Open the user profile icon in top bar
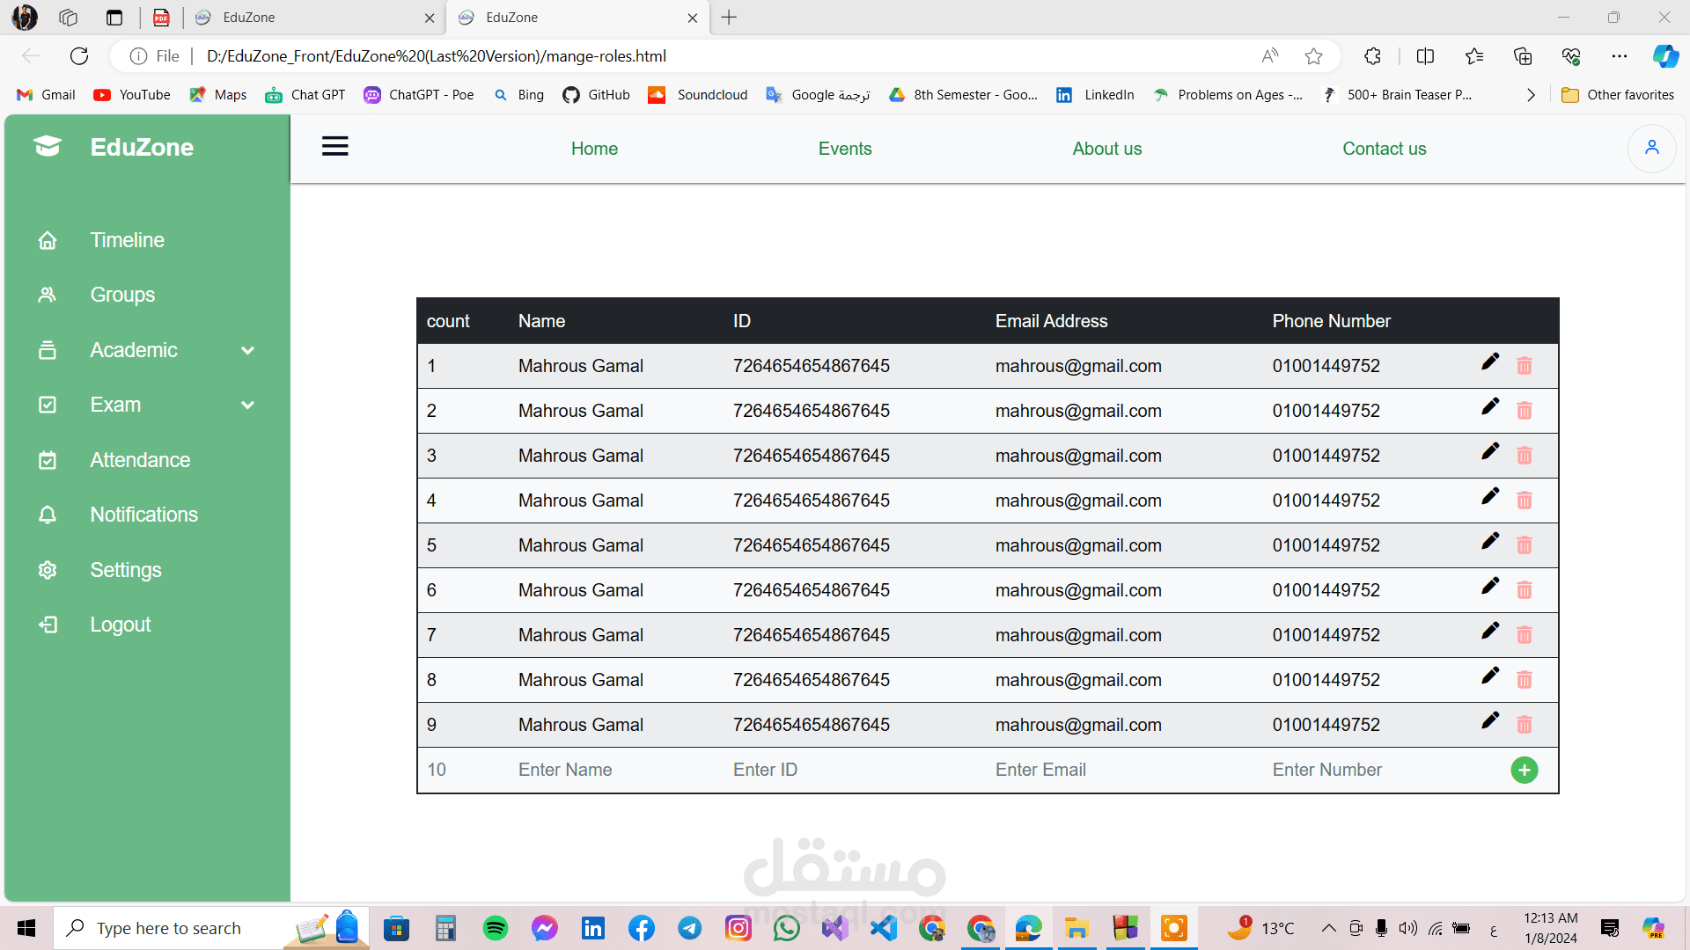This screenshot has height=950, width=1690. (x=1651, y=148)
